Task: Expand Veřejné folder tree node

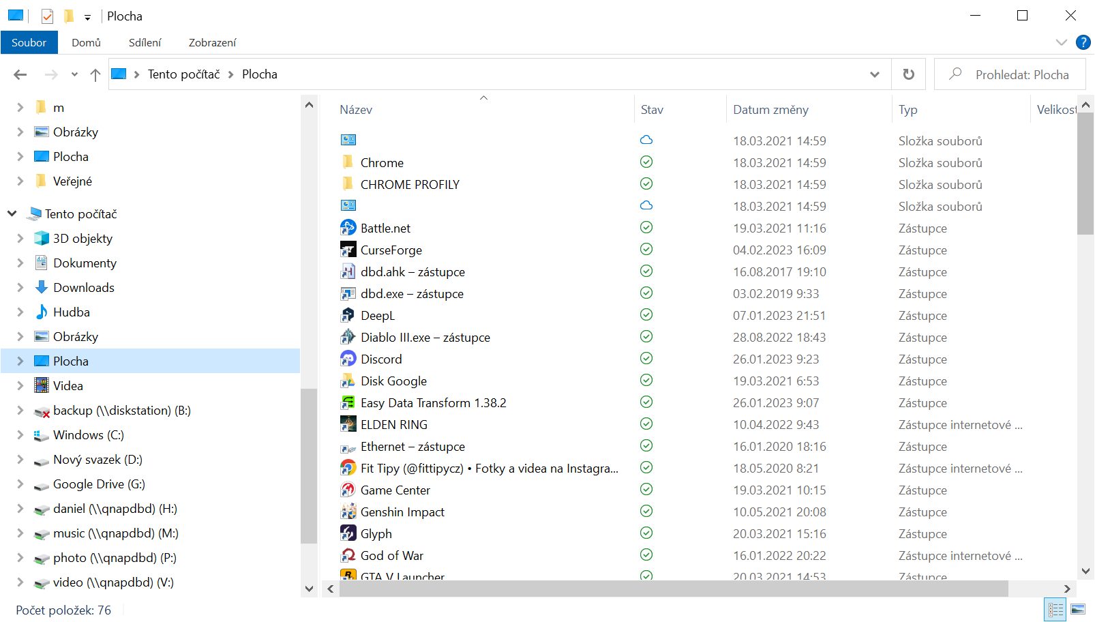Action: 20,181
